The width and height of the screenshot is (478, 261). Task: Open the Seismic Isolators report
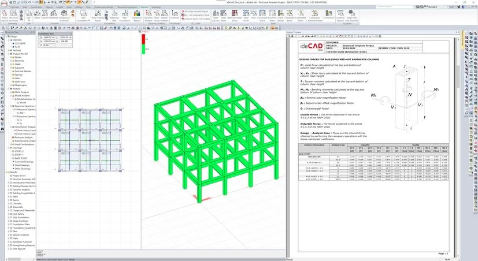164,15
